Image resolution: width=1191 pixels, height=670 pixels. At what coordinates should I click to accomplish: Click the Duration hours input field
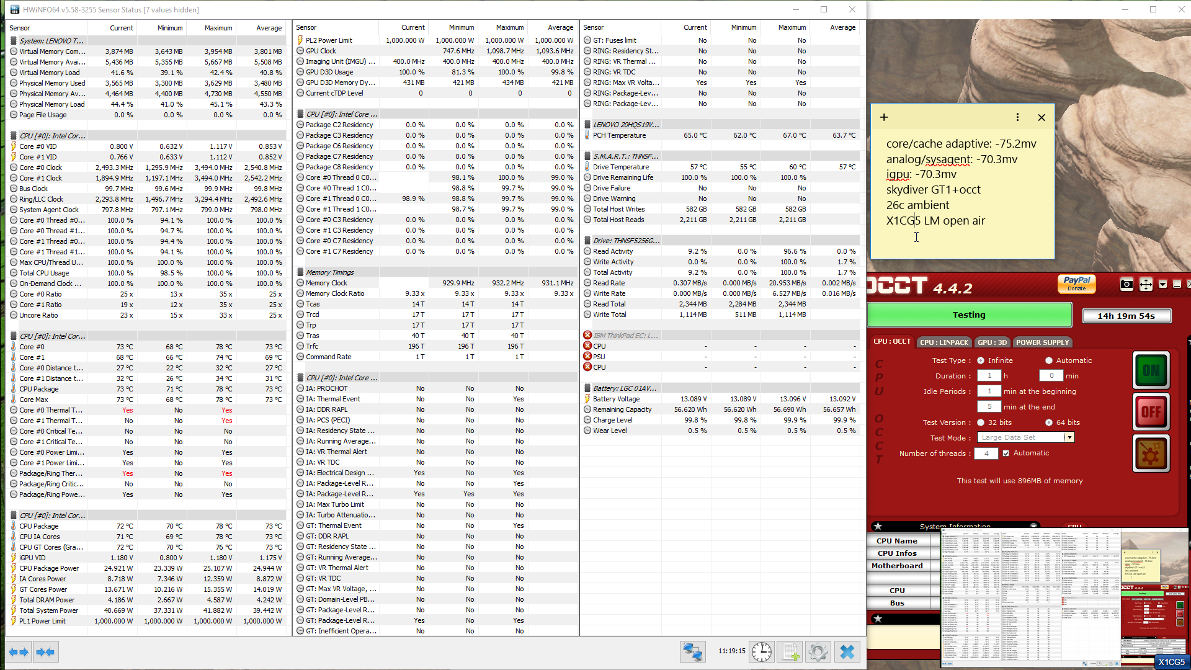[x=989, y=376]
